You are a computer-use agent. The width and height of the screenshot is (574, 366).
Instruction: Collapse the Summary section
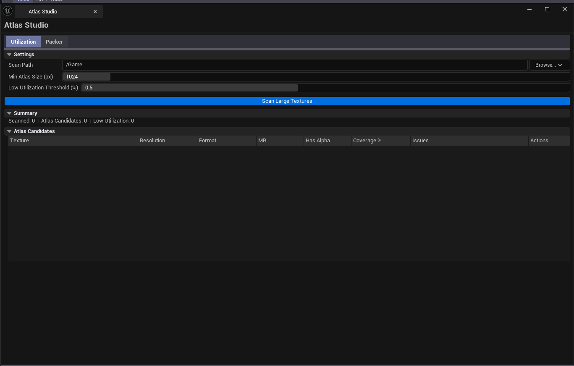9,113
